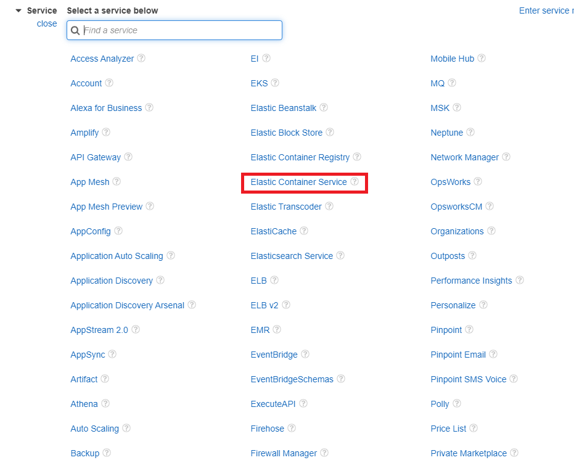Click the help icon next to Organizations
574x468 pixels.
tap(491, 231)
